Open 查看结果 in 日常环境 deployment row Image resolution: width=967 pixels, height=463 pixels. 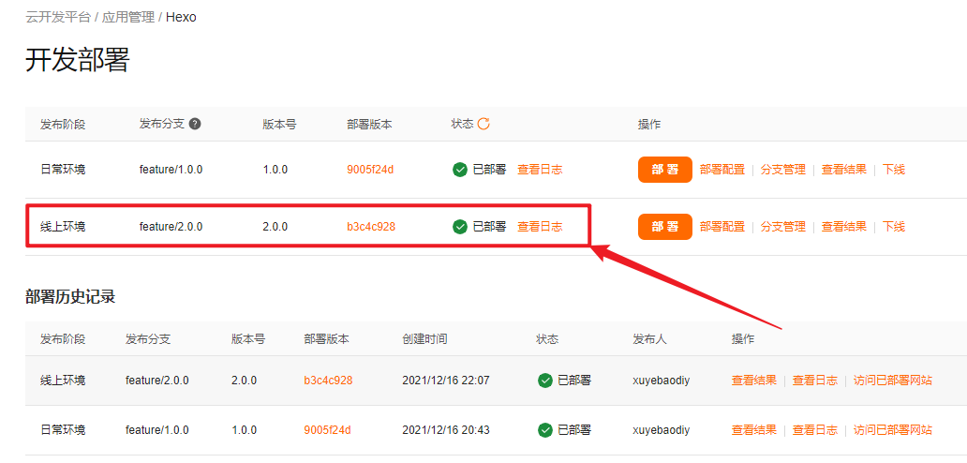(x=843, y=170)
